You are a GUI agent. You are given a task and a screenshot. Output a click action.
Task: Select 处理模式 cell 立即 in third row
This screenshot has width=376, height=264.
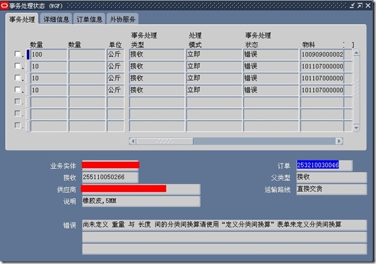point(214,78)
